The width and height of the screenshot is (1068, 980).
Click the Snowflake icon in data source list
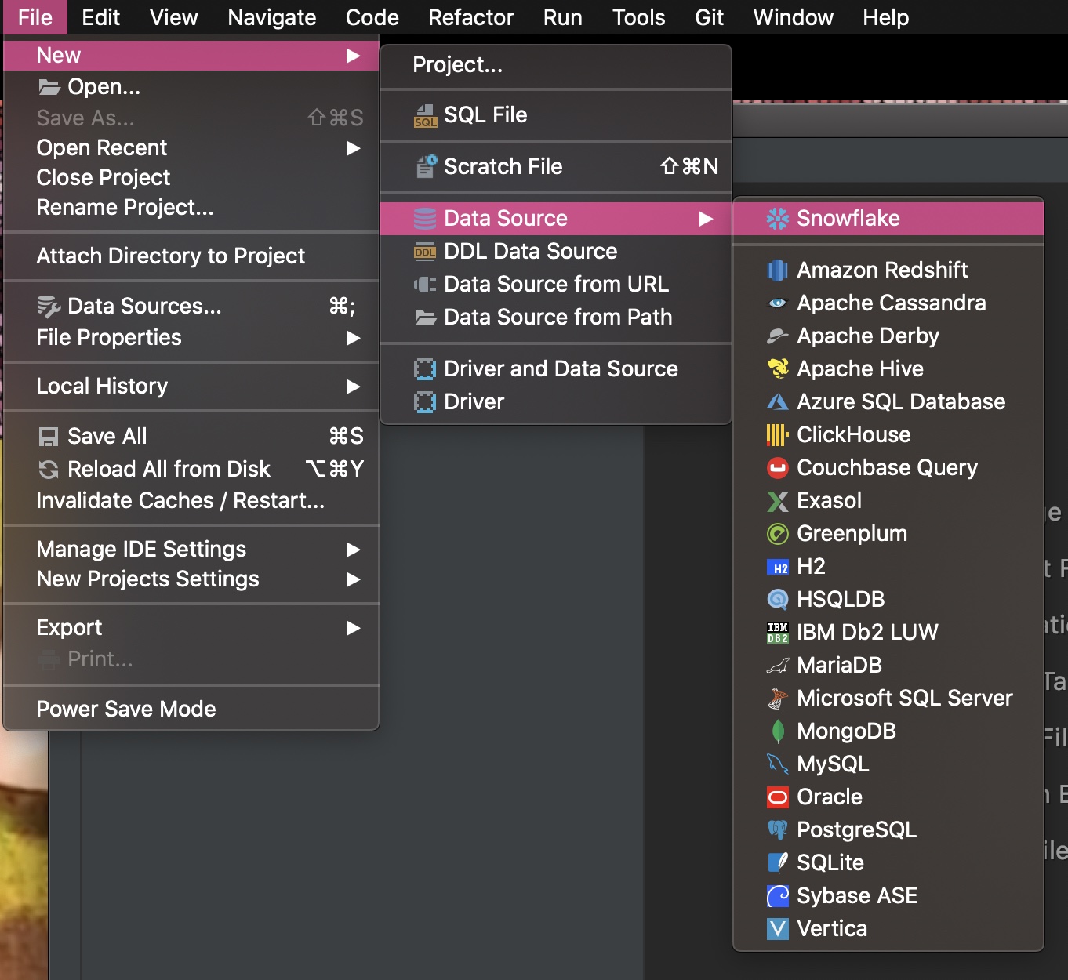pos(777,219)
